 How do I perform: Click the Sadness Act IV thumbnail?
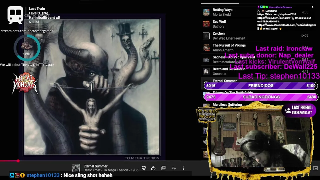[x=206, y=59]
